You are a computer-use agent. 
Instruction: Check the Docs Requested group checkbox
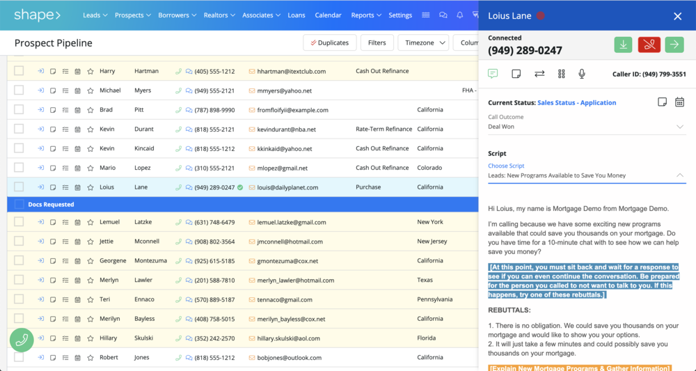pyautogui.click(x=19, y=204)
